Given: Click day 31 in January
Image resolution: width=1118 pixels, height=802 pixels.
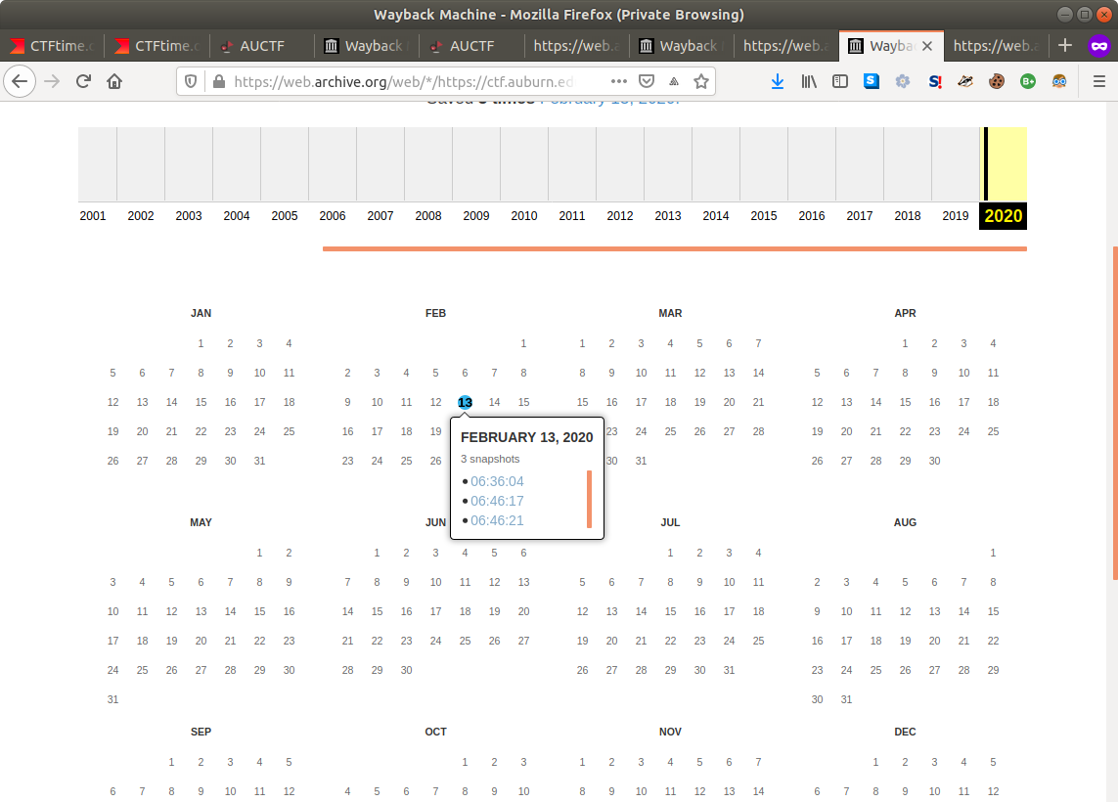Looking at the screenshot, I should (259, 462).
